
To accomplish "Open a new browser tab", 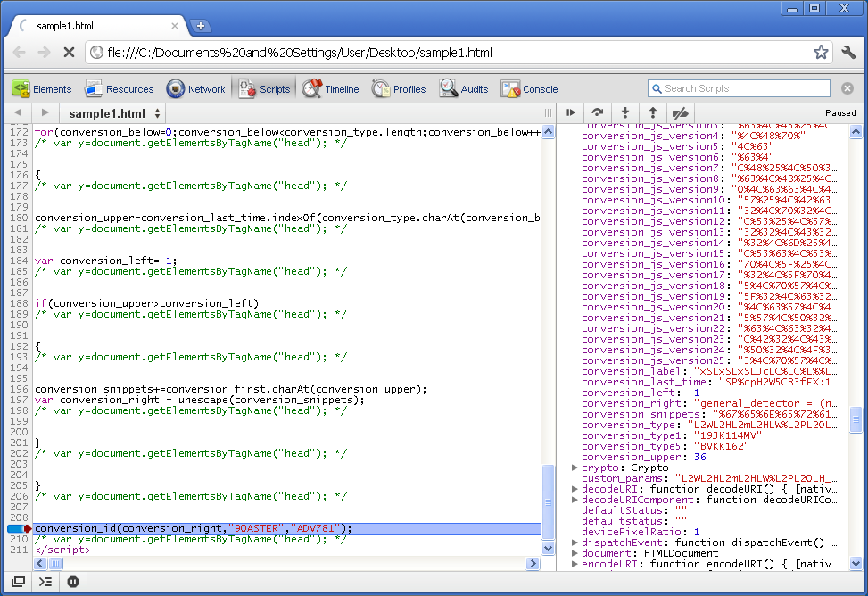I will point(200,26).
